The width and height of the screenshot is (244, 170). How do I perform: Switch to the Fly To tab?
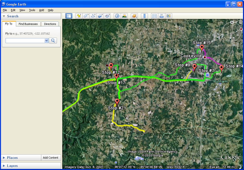(x=9, y=24)
